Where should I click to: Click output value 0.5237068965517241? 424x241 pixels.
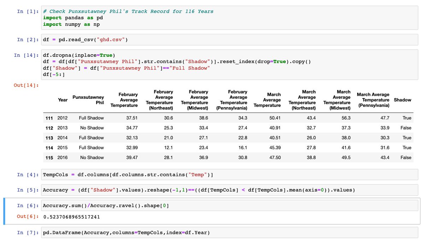point(71,217)
